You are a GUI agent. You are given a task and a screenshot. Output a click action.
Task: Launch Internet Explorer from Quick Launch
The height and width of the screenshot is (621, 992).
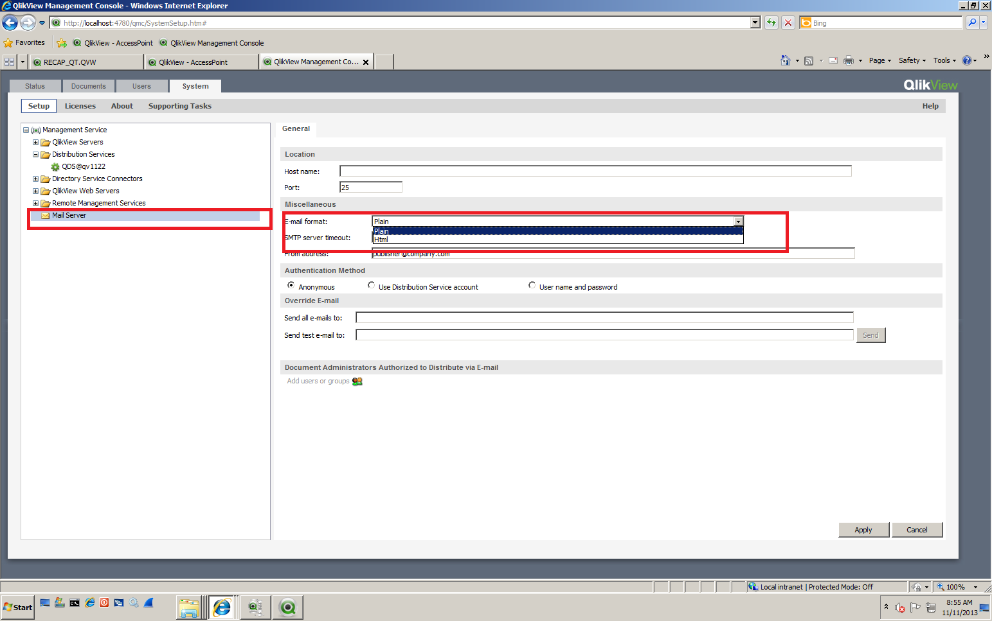coord(90,603)
